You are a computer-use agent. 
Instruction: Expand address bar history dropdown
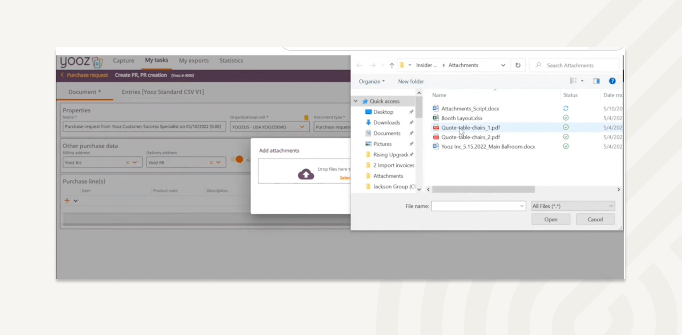click(x=503, y=65)
